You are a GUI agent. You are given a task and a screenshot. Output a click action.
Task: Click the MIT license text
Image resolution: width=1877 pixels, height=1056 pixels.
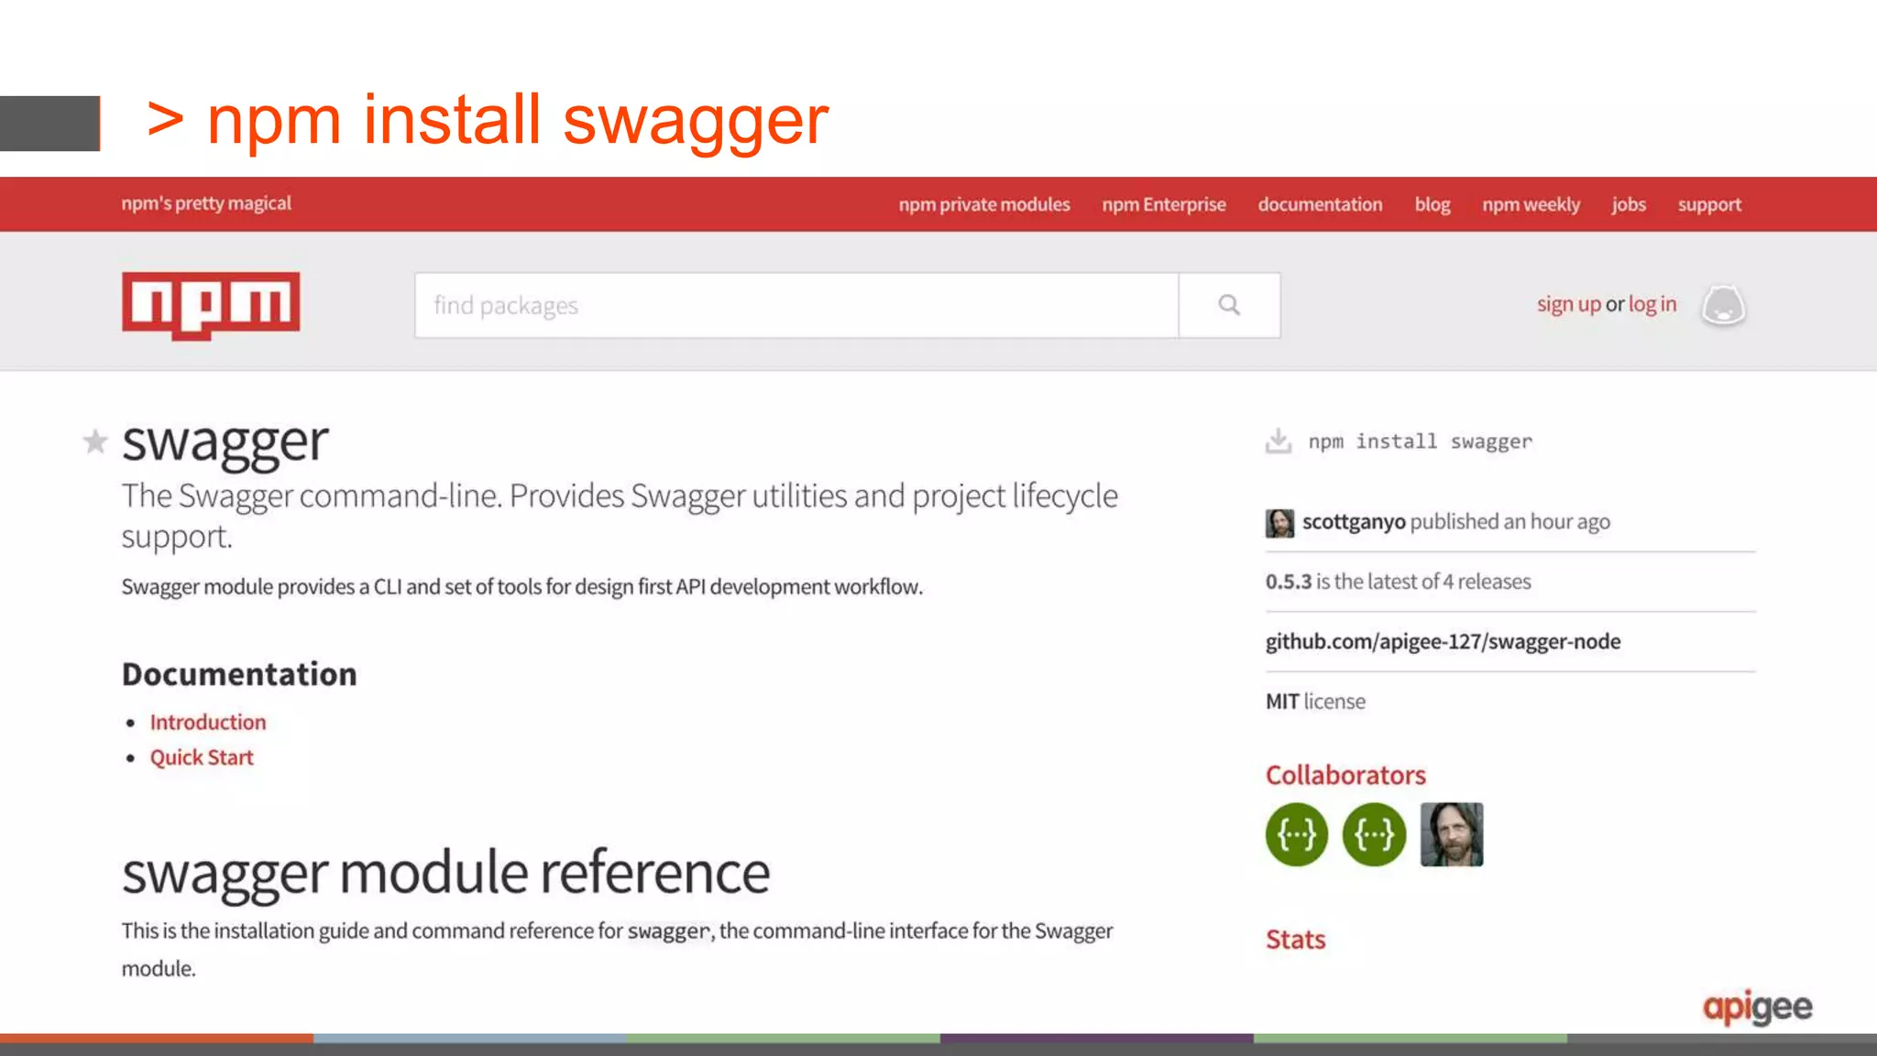(1315, 702)
